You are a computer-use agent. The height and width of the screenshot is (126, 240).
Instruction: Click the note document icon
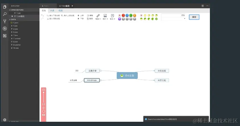(x=112, y=16)
